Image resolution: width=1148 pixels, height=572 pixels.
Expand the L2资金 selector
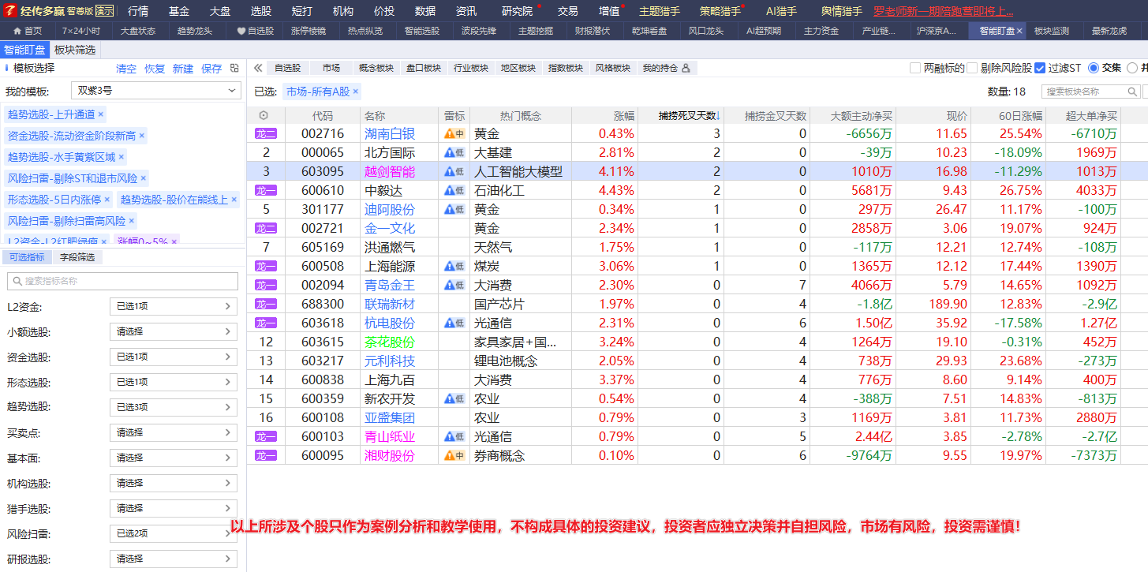(x=174, y=307)
